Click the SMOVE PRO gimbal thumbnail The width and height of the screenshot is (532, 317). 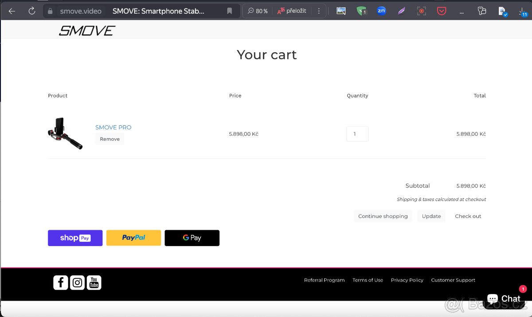click(65, 133)
